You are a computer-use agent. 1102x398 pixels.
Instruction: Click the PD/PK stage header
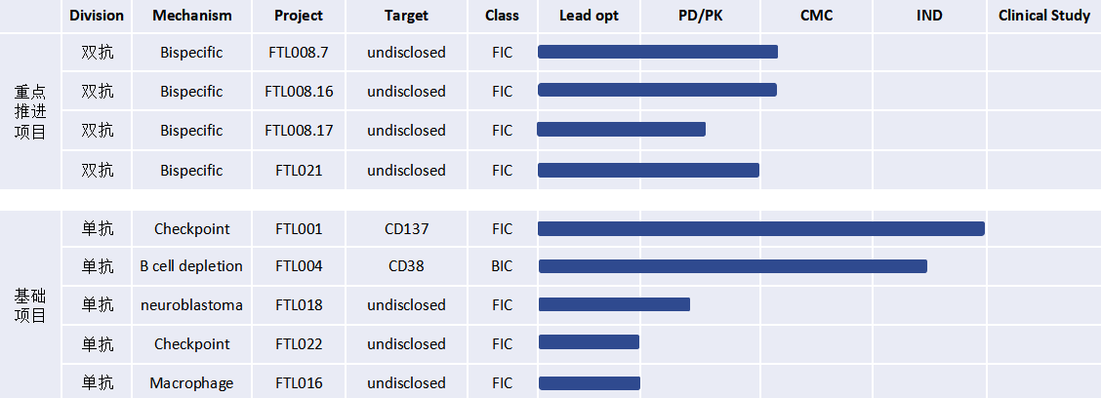click(700, 16)
